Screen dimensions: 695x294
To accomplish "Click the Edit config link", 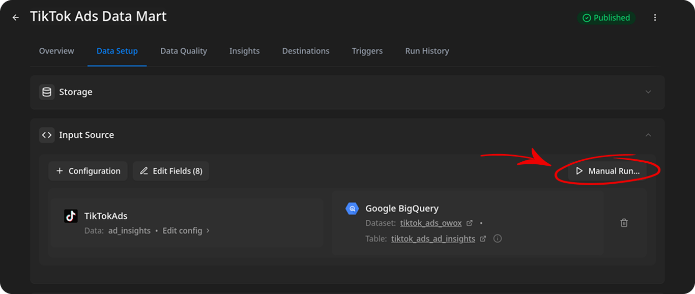I will tap(186, 231).
